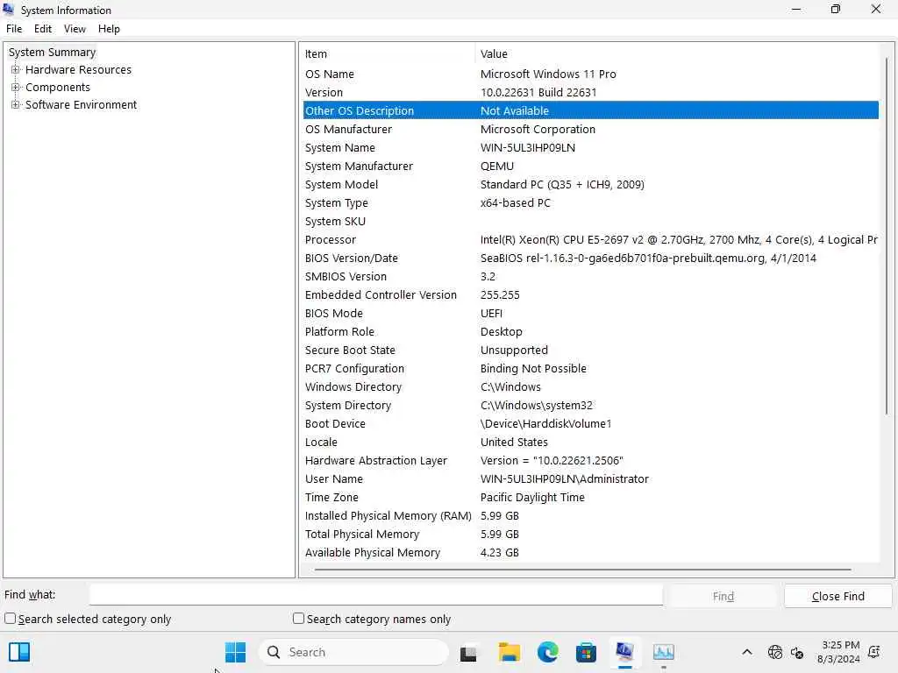
Task: Select the Secure Boot State row
Action: [590, 351]
